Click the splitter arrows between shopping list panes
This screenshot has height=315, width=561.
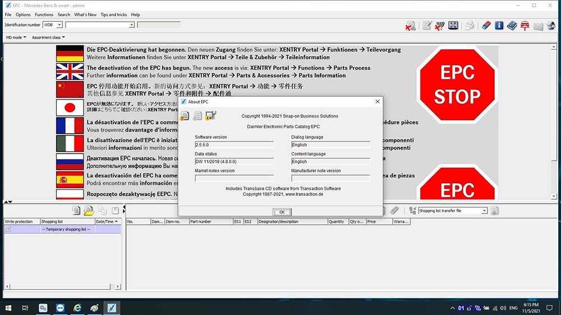pos(124,209)
